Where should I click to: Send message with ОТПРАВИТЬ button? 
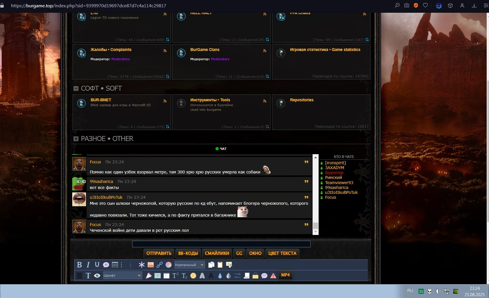(159, 253)
